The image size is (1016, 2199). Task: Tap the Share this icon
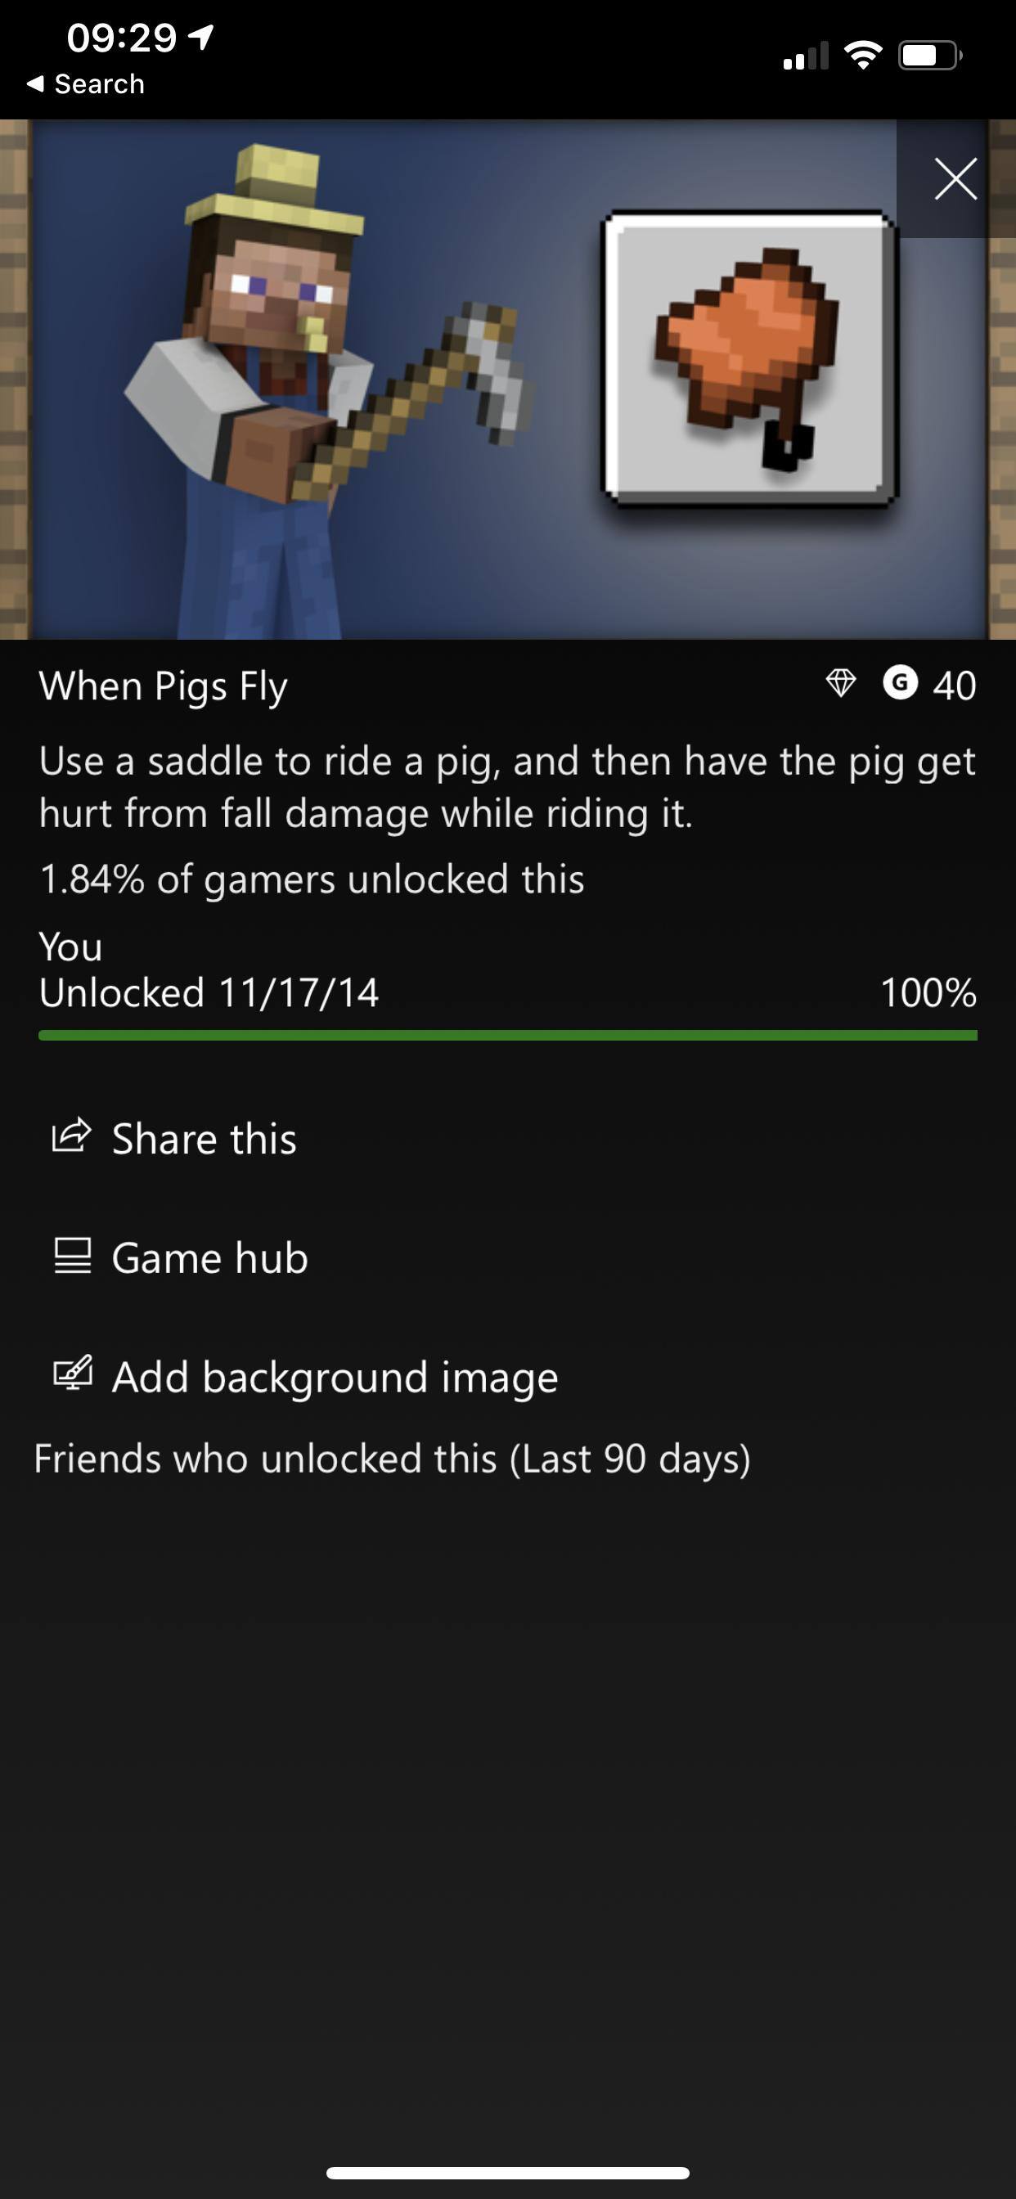(72, 1136)
